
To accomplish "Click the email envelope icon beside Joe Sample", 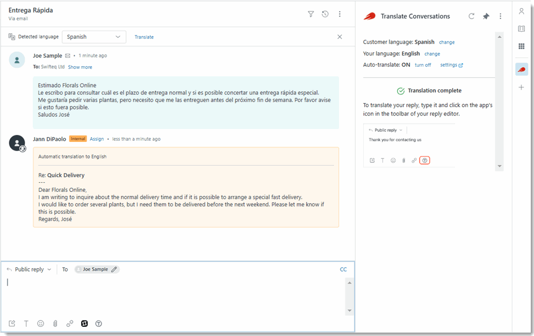I will [68, 55].
